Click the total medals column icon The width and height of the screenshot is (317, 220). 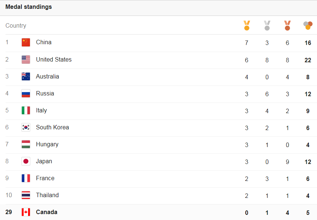[308, 25]
